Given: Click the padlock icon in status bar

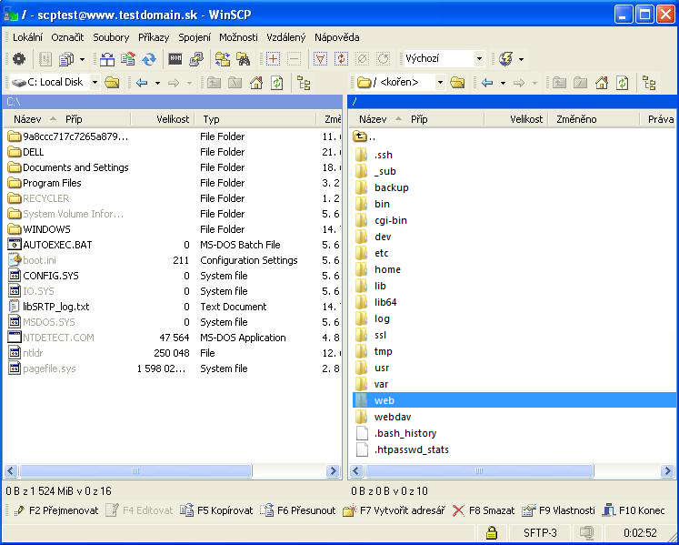Looking at the screenshot, I should [492, 532].
